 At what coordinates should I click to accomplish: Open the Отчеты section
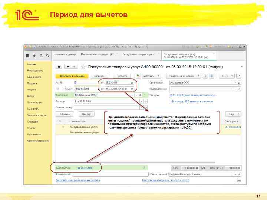[x=31, y=128]
